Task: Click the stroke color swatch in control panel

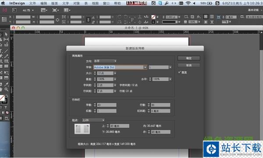Action: click(x=153, y=22)
